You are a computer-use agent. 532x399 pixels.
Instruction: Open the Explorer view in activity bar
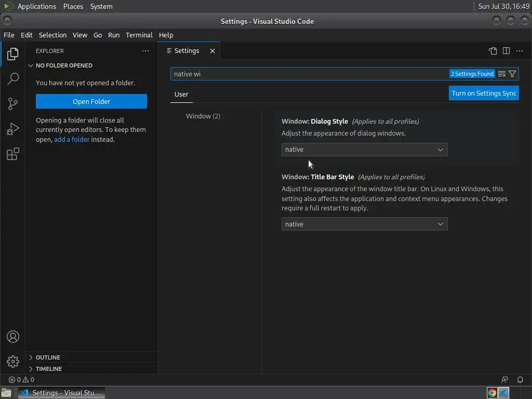[x=13, y=54]
